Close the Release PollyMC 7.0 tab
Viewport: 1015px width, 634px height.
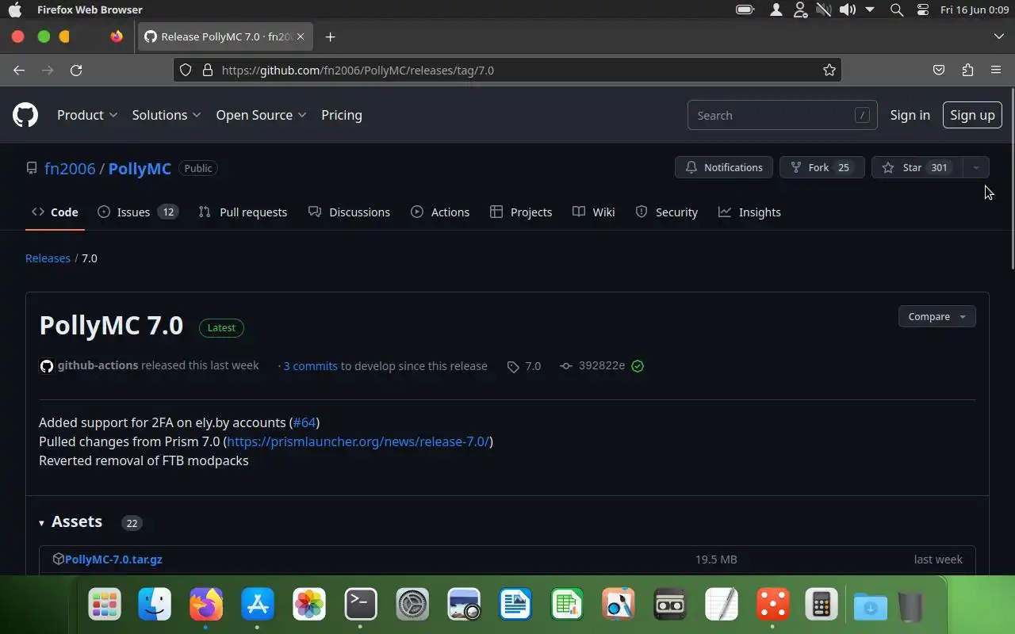pyautogui.click(x=301, y=36)
